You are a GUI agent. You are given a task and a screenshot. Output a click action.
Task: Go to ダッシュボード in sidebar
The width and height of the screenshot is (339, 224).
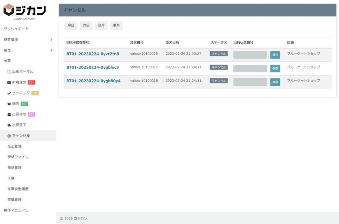point(16,29)
